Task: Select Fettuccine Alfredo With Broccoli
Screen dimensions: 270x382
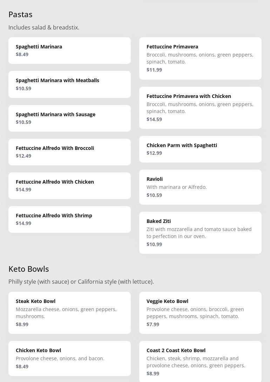Action: pyautogui.click(x=69, y=152)
